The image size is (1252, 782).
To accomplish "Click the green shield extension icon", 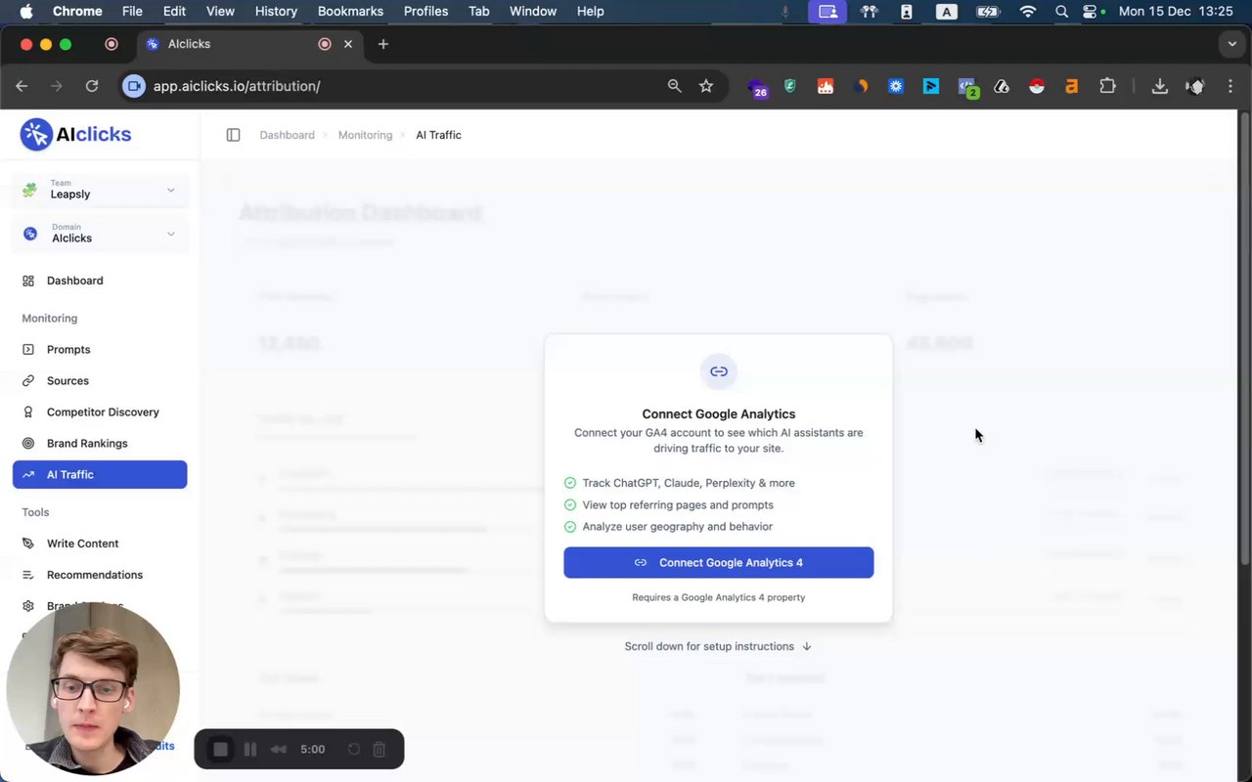I will [790, 86].
